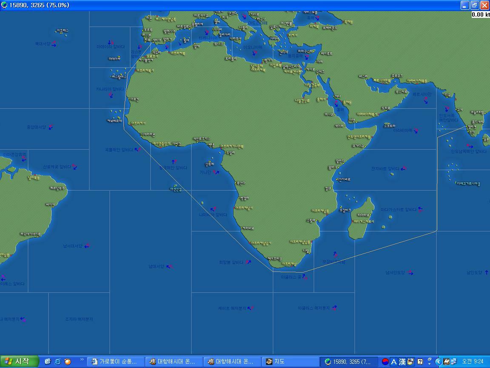This screenshot has width=490, height=368.
Task: Toggle the 漢 Hanja conversion button
Action: pos(402,362)
